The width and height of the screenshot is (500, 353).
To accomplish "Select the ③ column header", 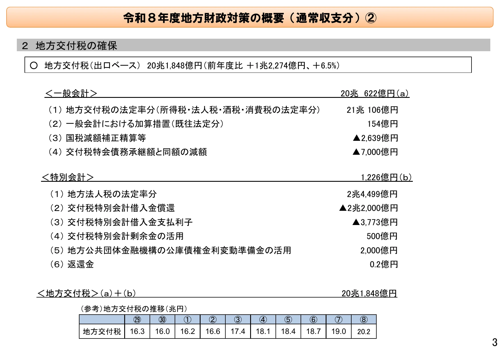I will 238,319.
